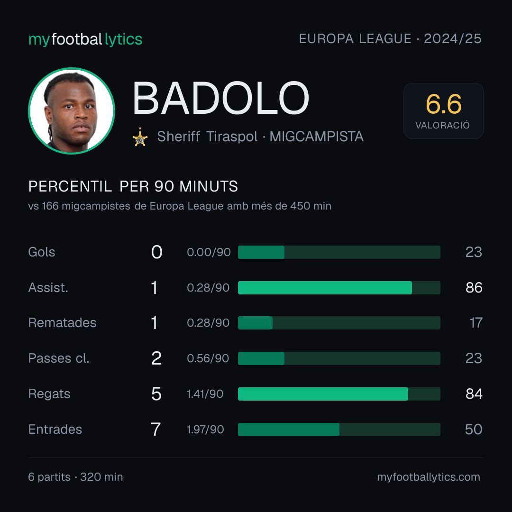Select the Entrades stat label

pyautogui.click(x=55, y=430)
